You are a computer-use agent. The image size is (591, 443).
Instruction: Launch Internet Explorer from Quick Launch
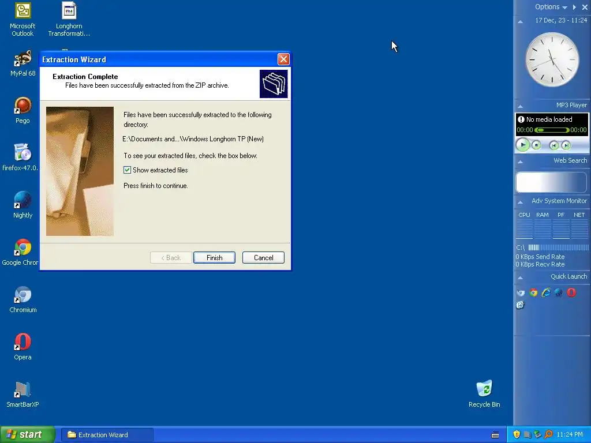(x=546, y=292)
